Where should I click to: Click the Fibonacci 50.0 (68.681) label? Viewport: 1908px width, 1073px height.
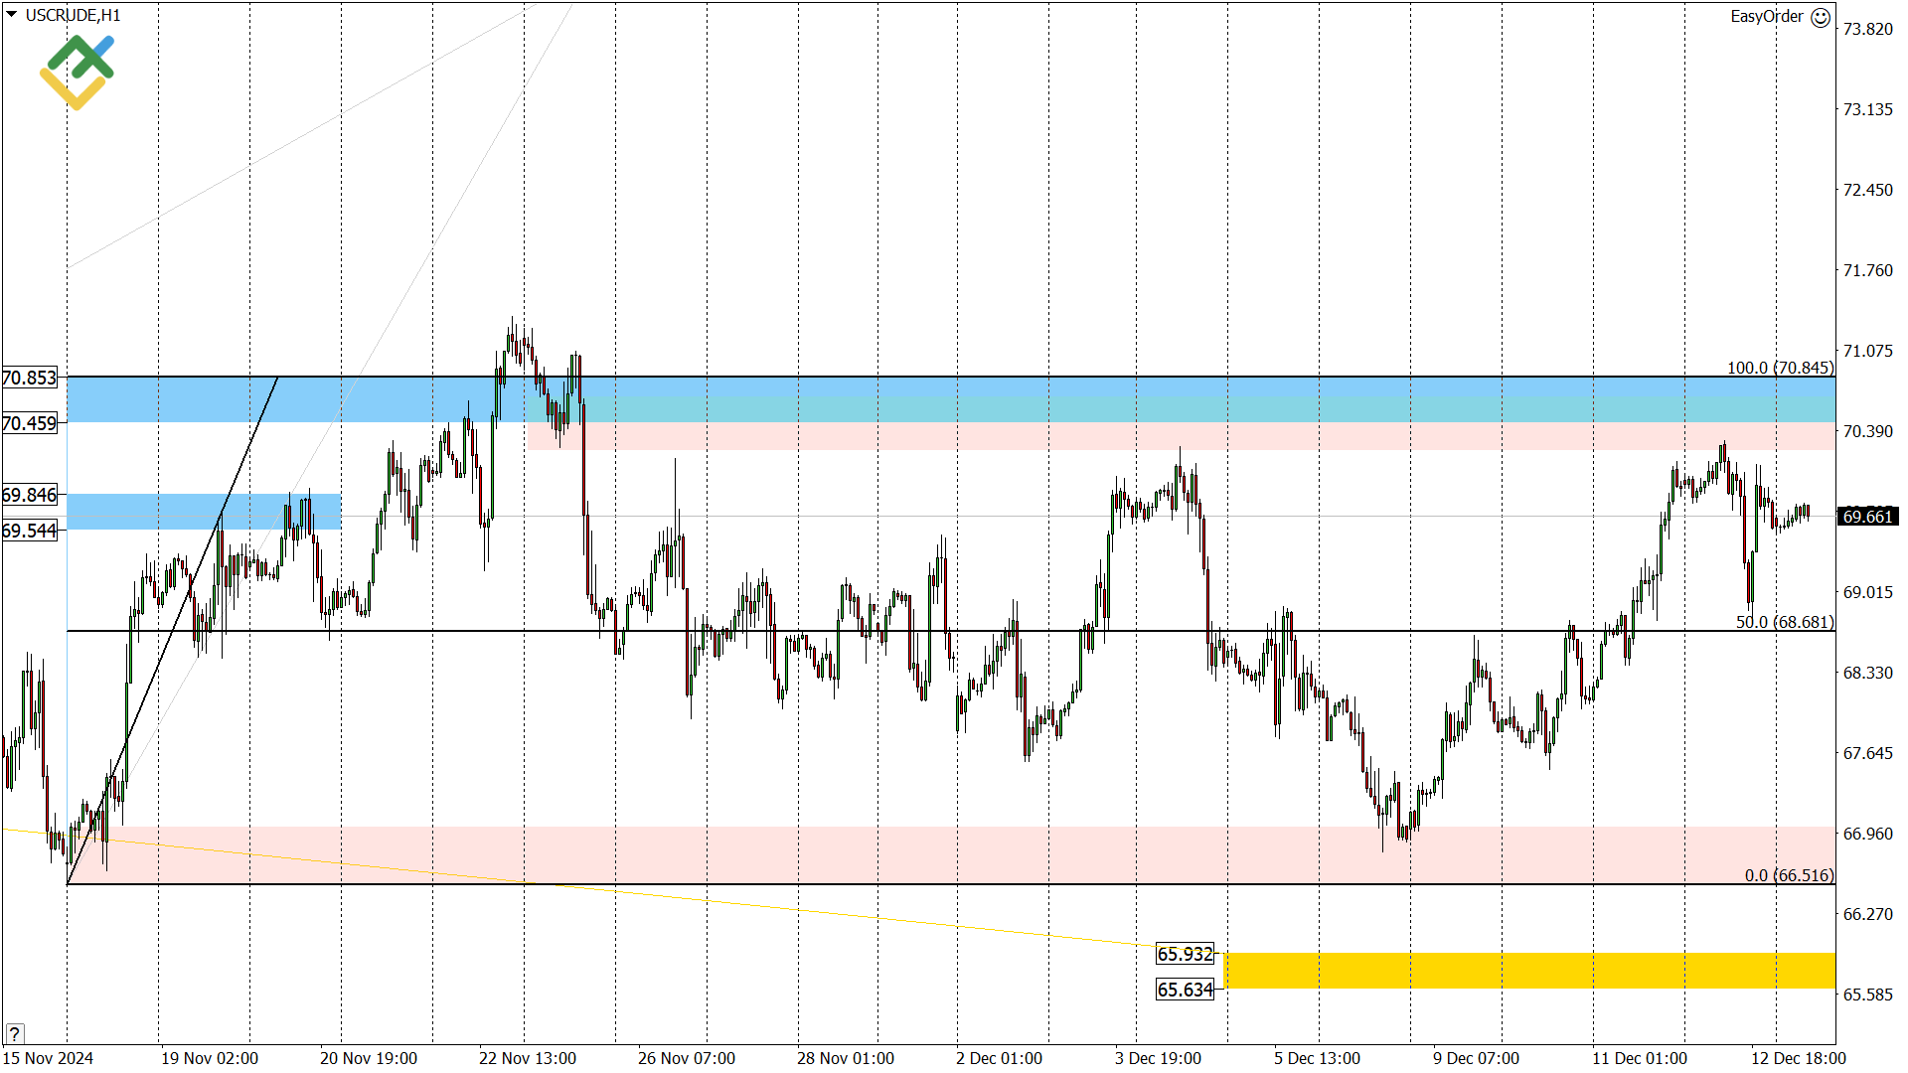click(x=1784, y=622)
